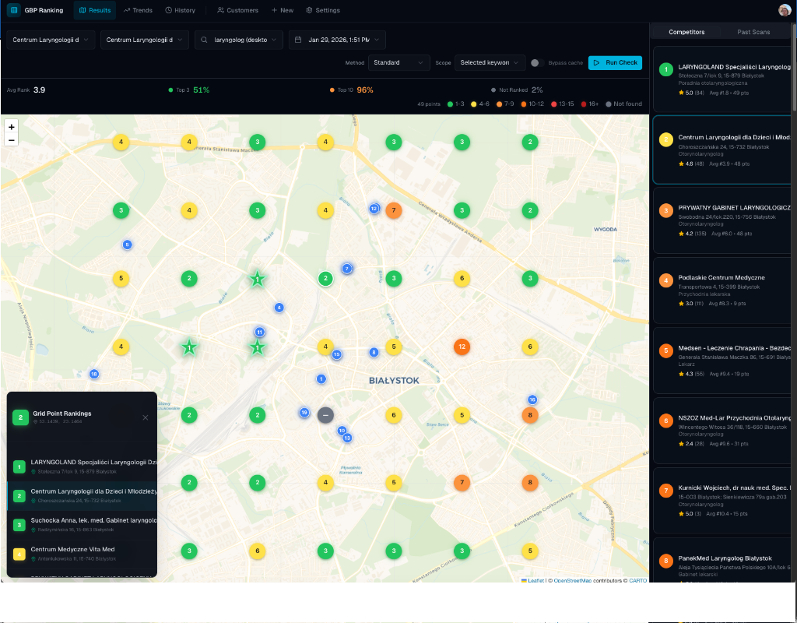The height and width of the screenshot is (623, 797).
Task: Open the Jan 29, 2026 scan date dropdown
Action: tap(337, 40)
